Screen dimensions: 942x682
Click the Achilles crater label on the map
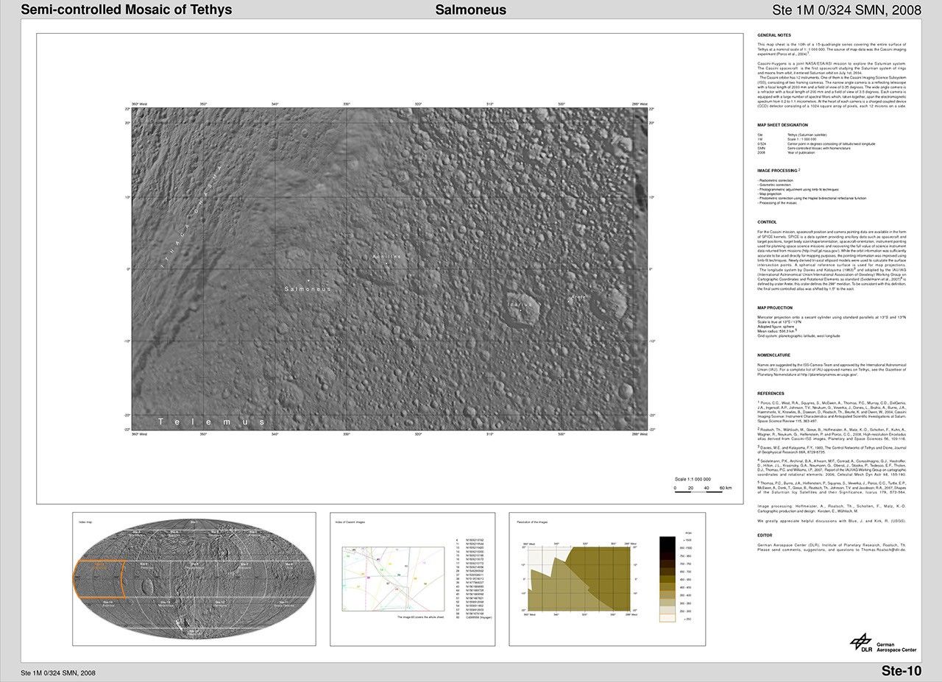pyautogui.click(x=387, y=257)
